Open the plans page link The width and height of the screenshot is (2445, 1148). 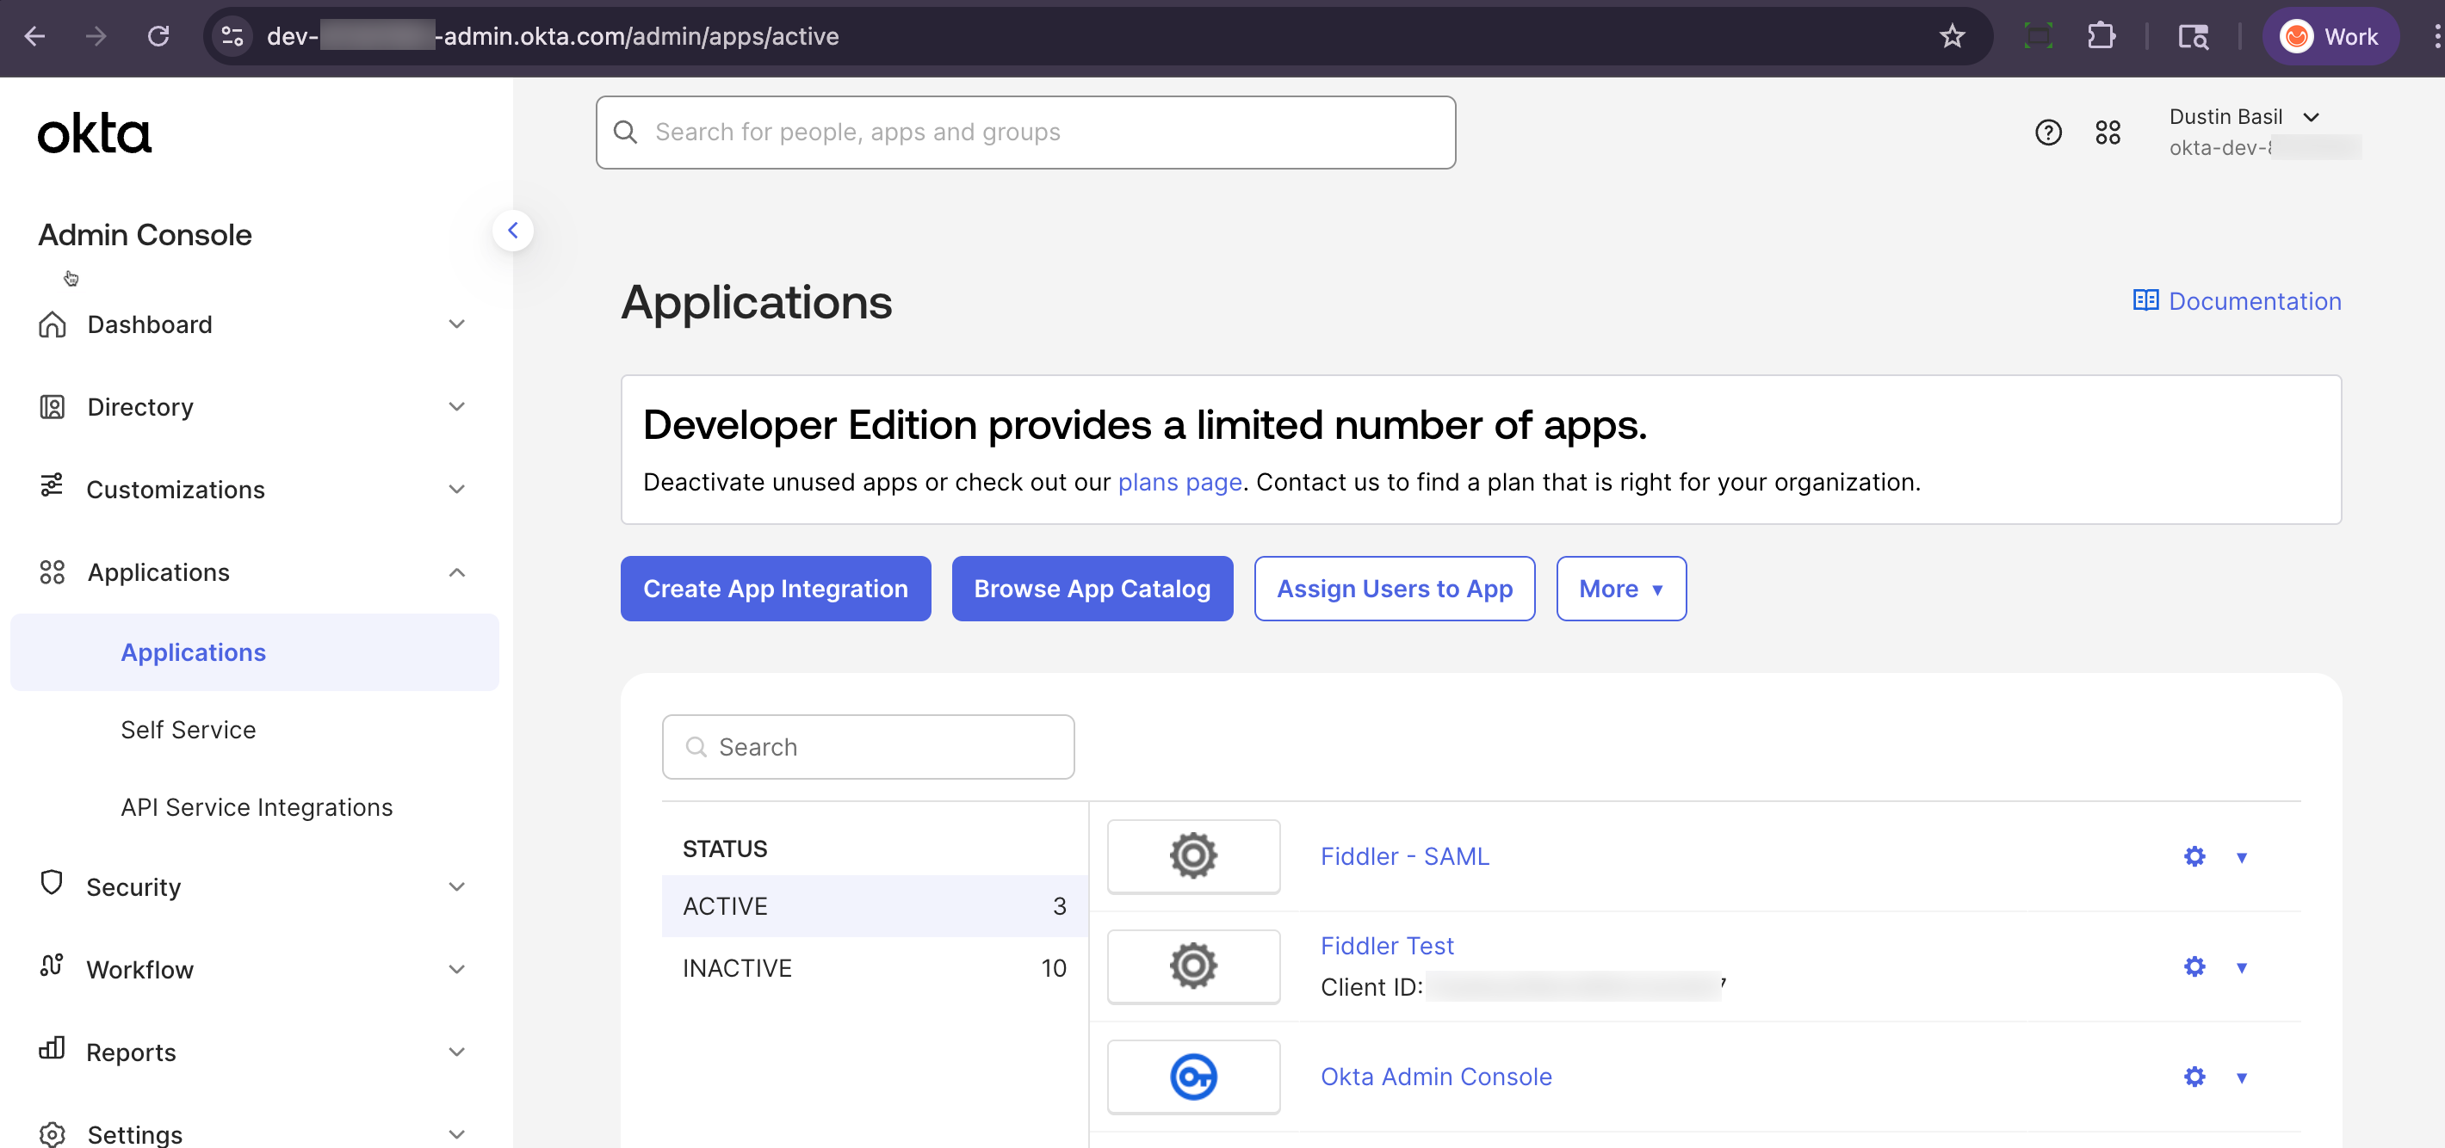[x=1179, y=482]
